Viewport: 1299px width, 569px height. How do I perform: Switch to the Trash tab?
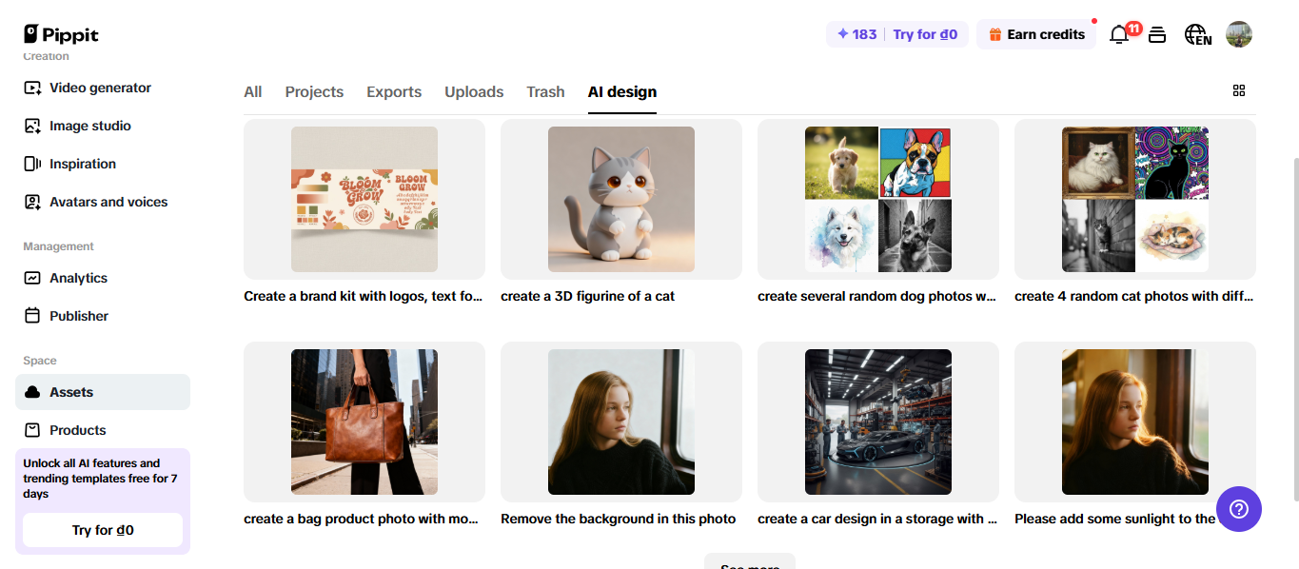(545, 92)
